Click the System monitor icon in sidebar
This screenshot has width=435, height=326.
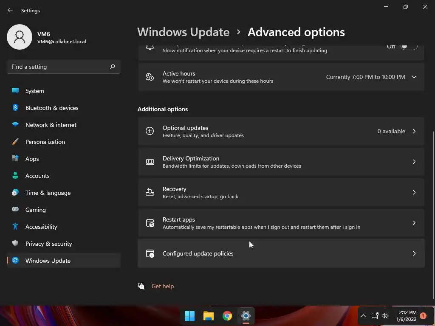click(x=15, y=91)
